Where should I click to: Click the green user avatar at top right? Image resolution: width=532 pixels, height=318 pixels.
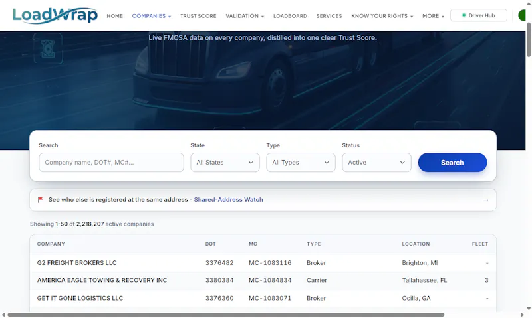pyautogui.click(x=522, y=15)
